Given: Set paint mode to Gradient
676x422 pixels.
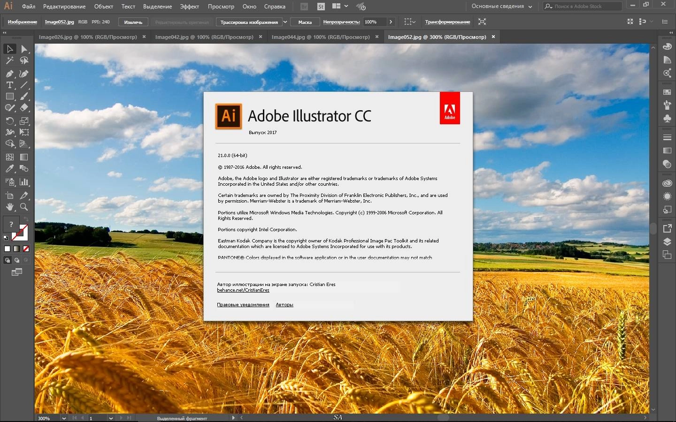Looking at the screenshot, I should coord(16,249).
